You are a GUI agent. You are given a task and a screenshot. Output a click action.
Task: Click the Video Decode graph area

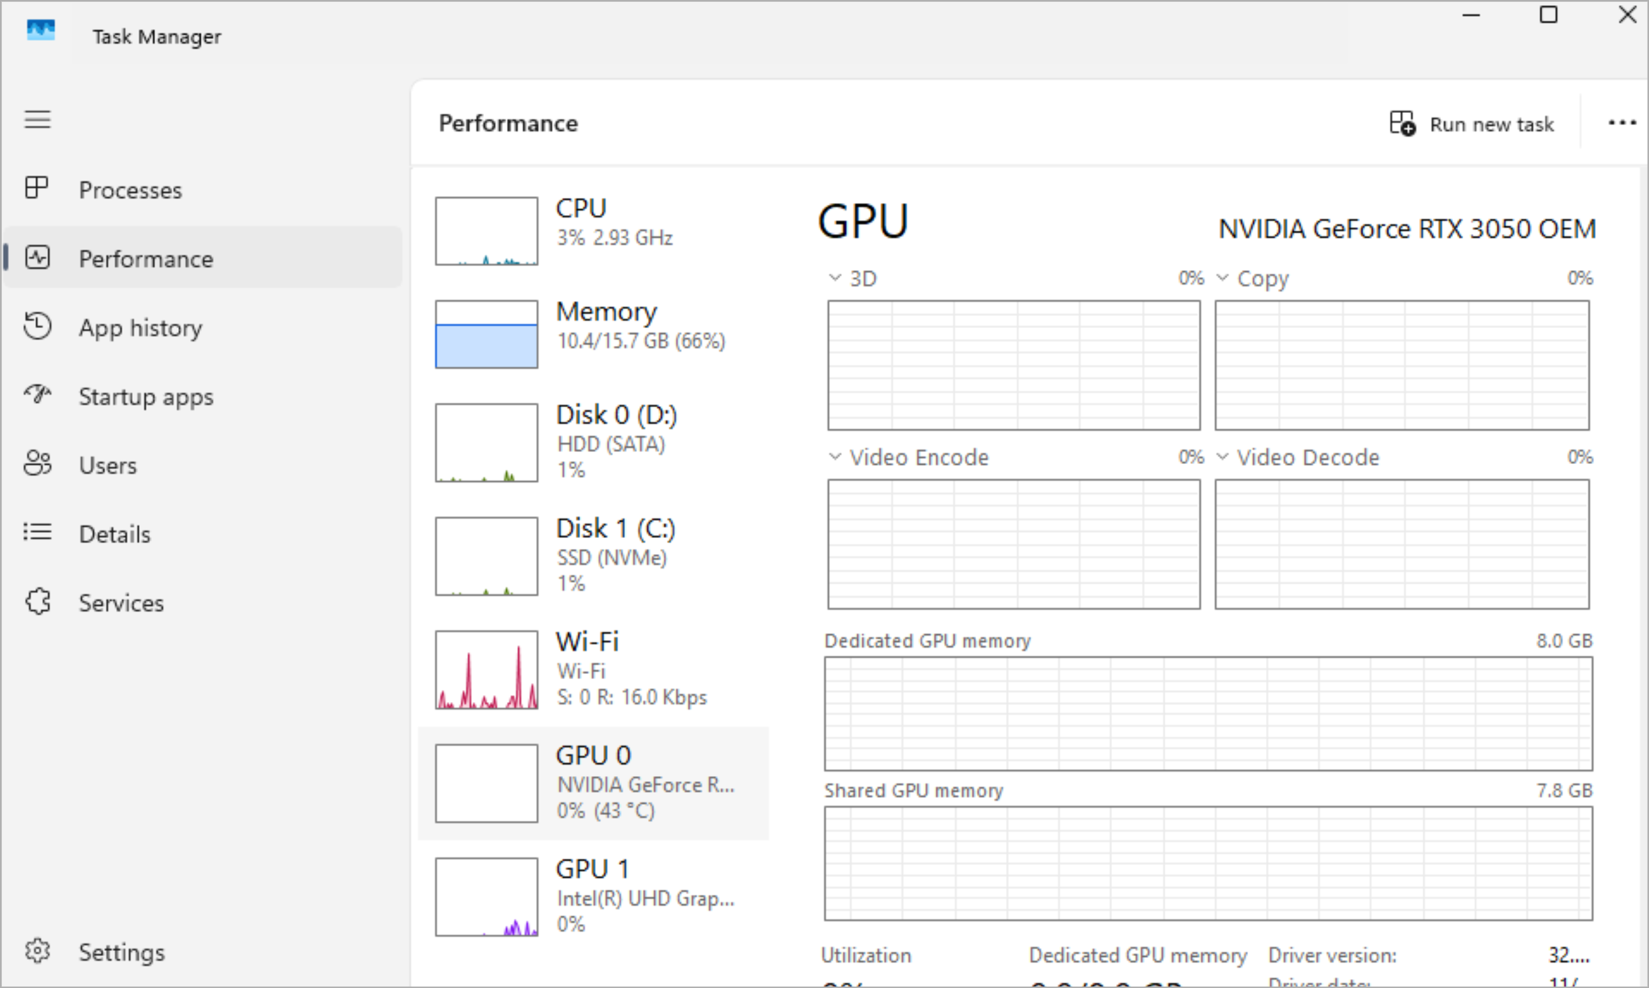point(1402,544)
